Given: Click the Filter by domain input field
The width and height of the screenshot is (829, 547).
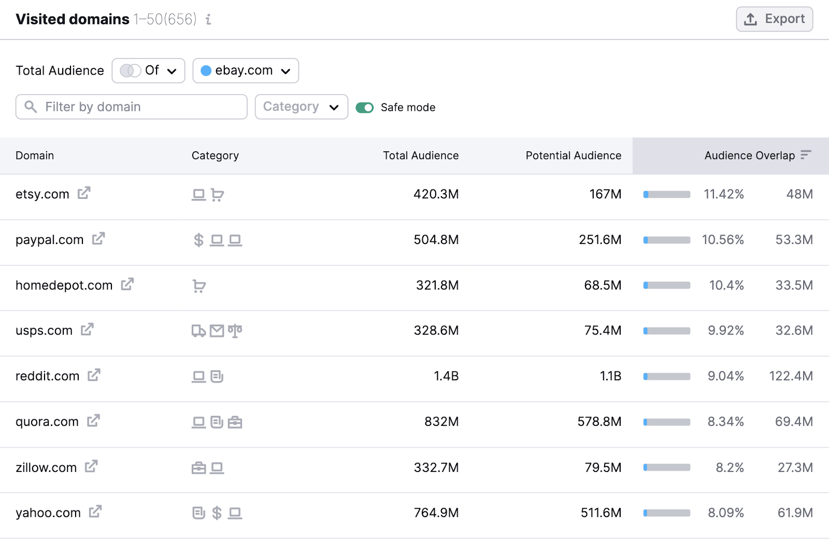Looking at the screenshot, I should coord(131,107).
